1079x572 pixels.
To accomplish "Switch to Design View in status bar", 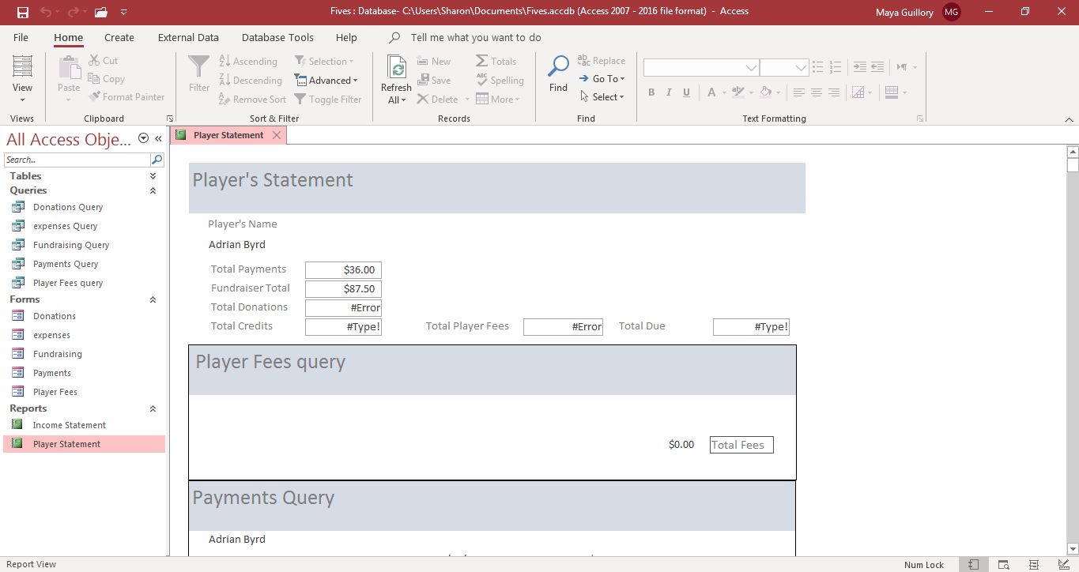I will coord(1062,564).
